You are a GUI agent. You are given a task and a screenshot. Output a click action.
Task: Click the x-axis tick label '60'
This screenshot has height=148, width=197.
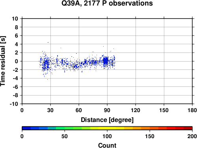pos(79,110)
